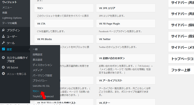Screen dimensions: 194x105
Task: Open カスタム投稿タイプ設定 menu
Action: click(x=17, y=59)
